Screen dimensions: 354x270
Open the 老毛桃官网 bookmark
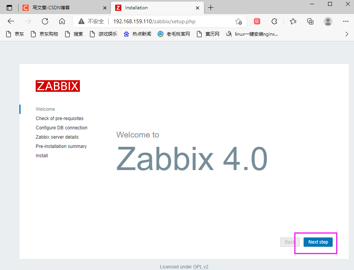174,34
